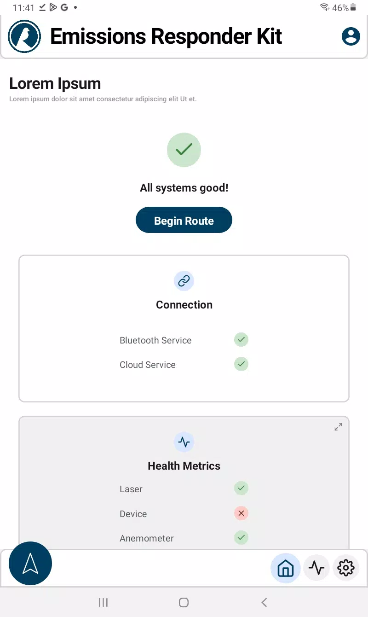Viewport: 368px width, 617px height.
Task: Switch to the activity pulse tab
Action: click(x=316, y=568)
